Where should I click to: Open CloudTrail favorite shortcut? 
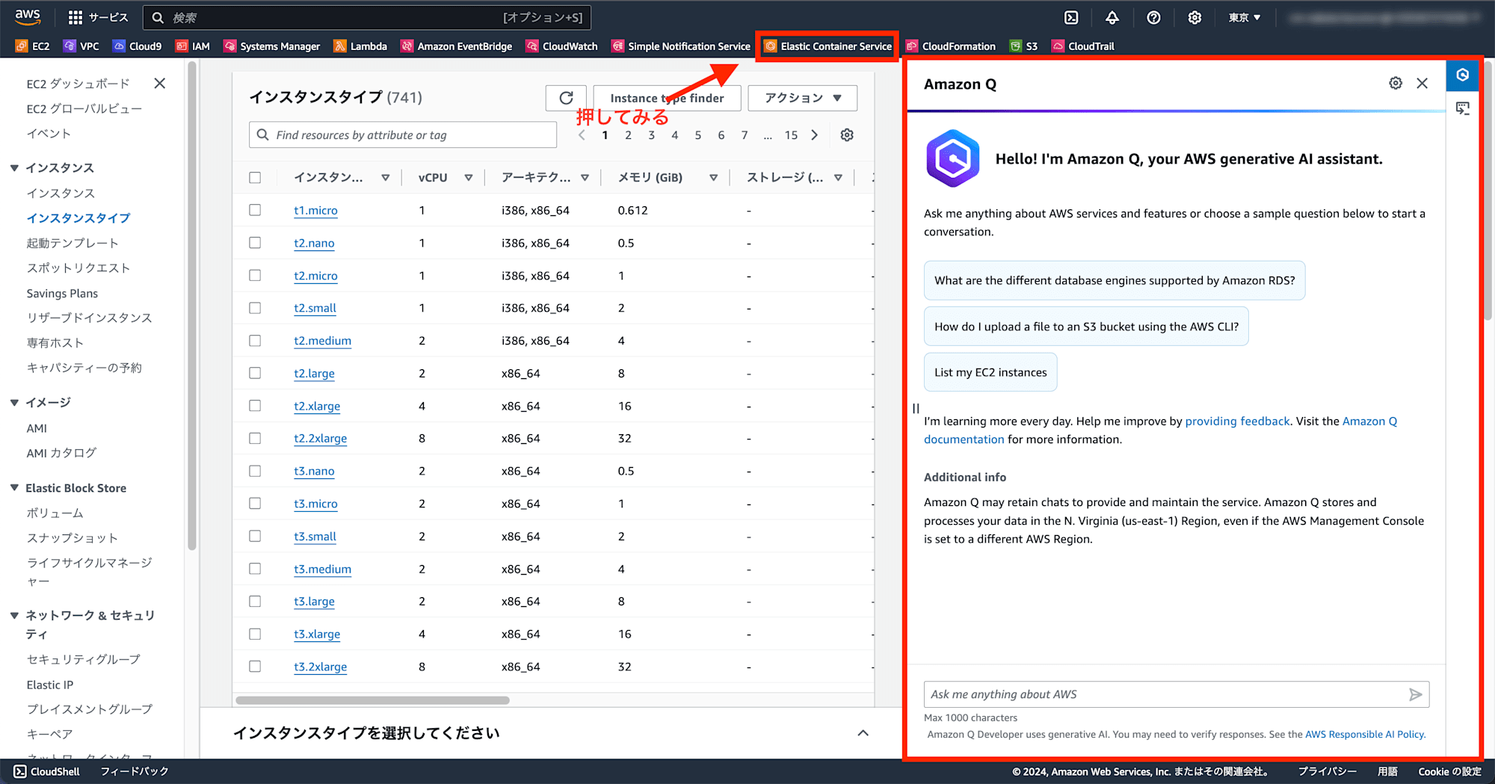pos(1083,46)
